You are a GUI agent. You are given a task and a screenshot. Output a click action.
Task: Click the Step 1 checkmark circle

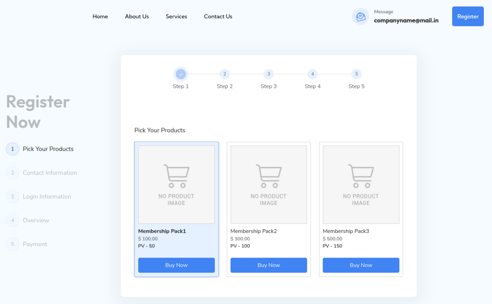(x=181, y=74)
